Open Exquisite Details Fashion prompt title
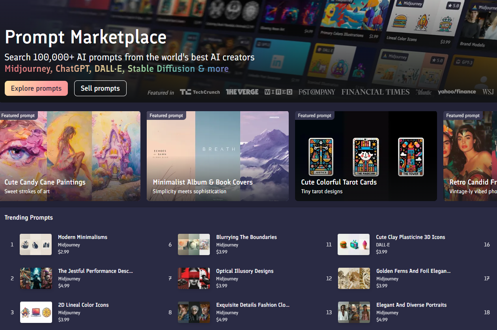The image size is (497, 330). click(x=253, y=305)
